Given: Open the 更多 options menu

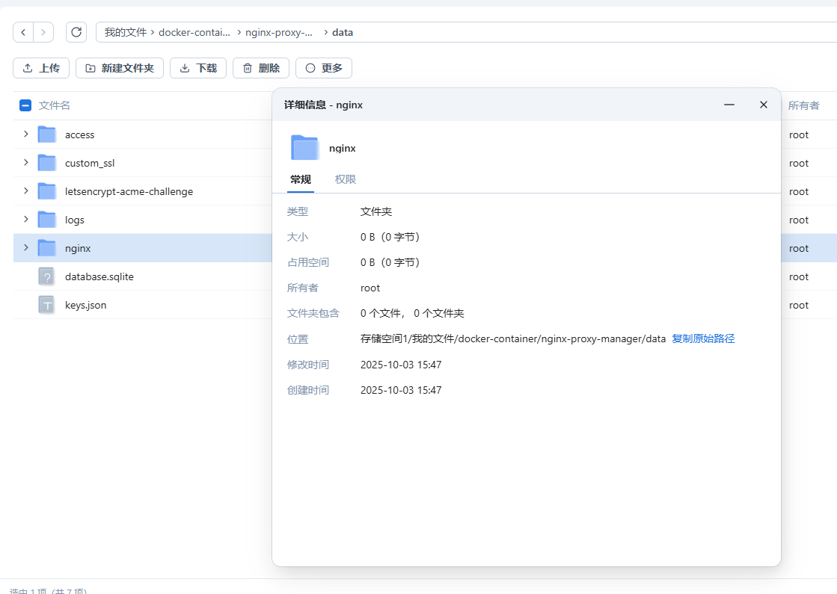Looking at the screenshot, I should click(323, 68).
